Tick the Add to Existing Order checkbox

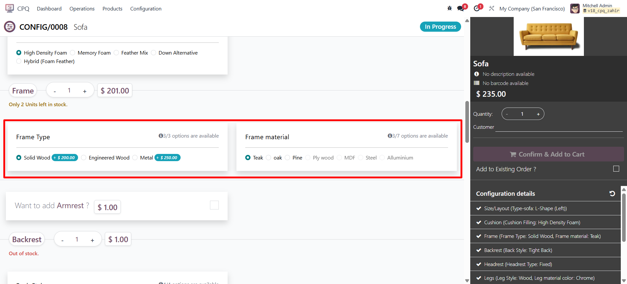point(616,169)
